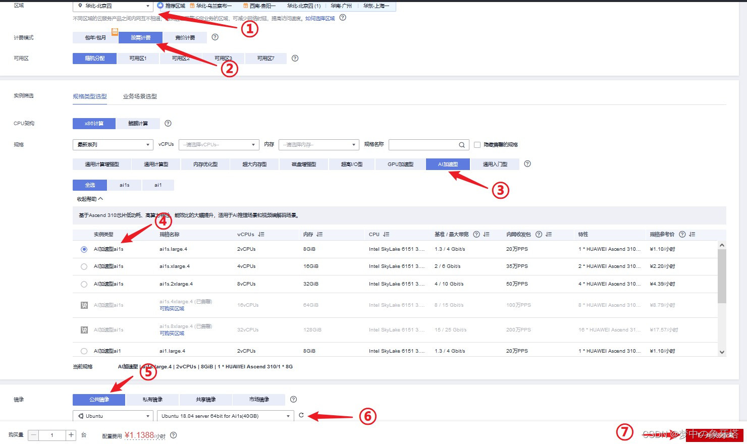Open vCPUs selection dropdown
Viewport: 747px width, 444px height.
(219, 145)
